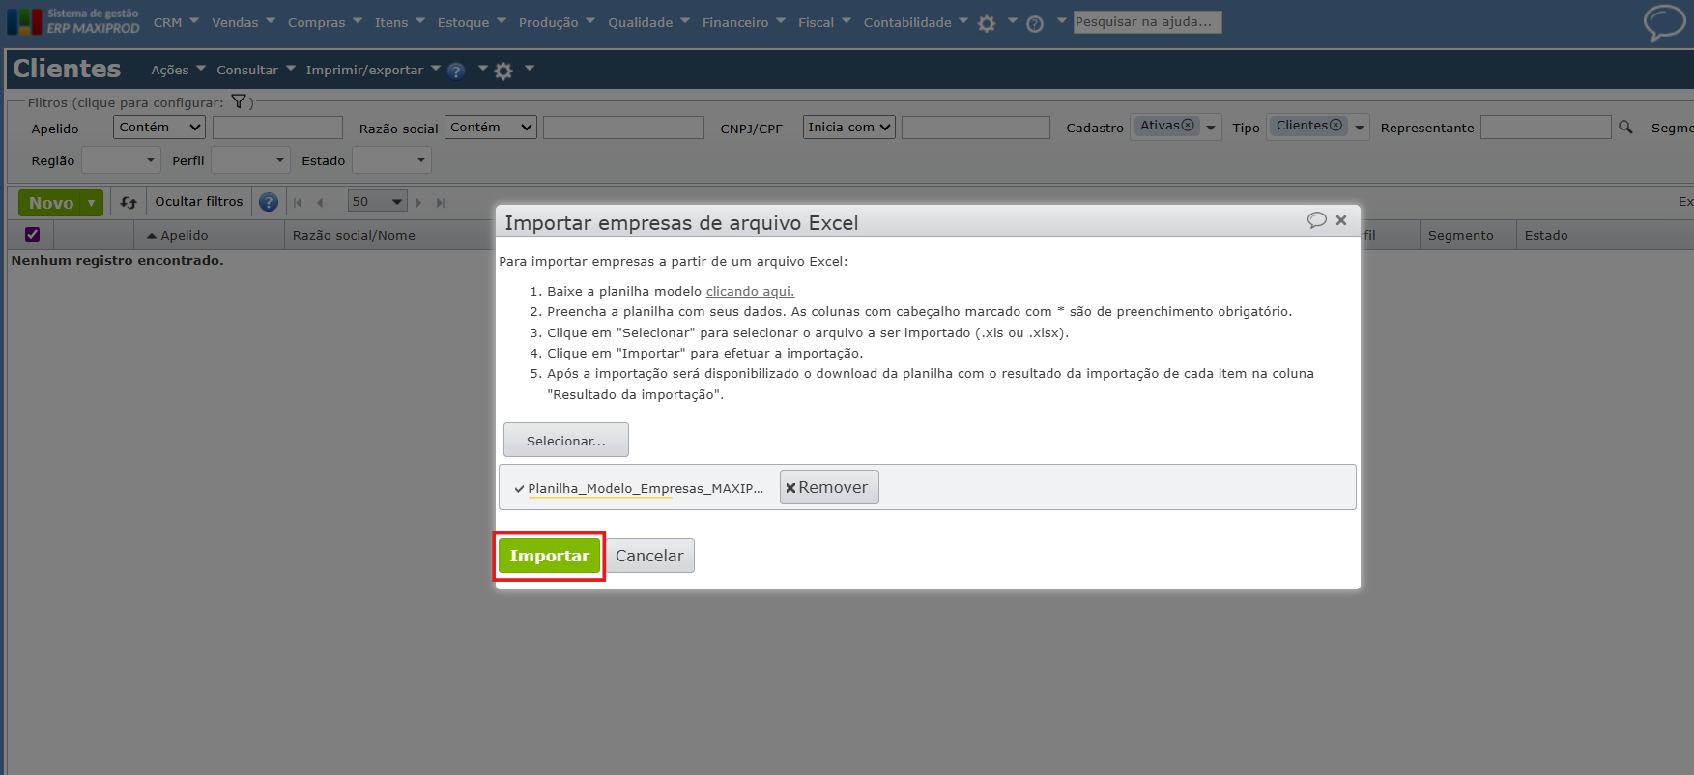Open the Ações menu in Clientes
The image size is (1694, 775).
178,70
